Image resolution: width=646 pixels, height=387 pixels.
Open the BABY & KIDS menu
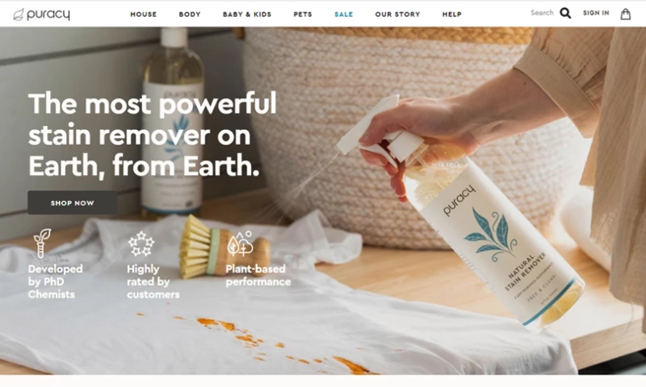pyautogui.click(x=247, y=15)
